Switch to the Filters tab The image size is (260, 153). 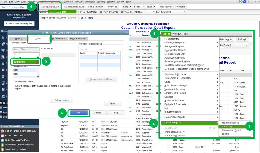pos(39,38)
